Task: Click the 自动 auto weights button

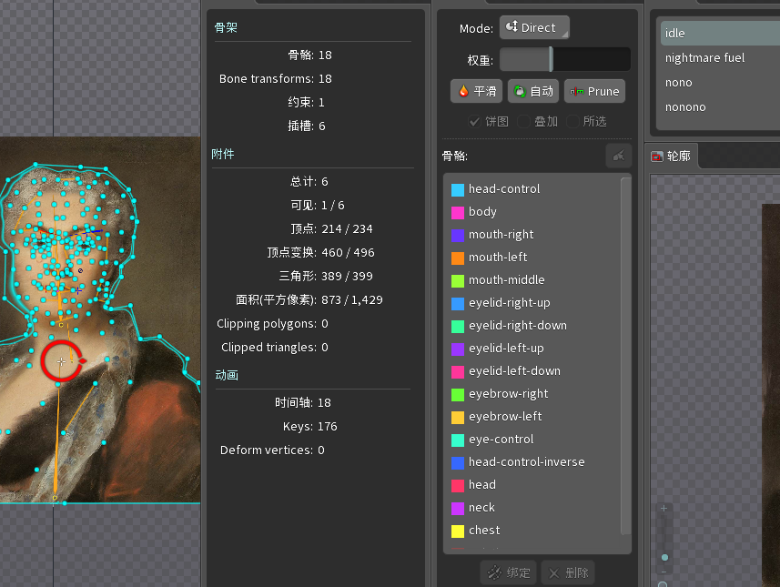Action: pos(533,91)
